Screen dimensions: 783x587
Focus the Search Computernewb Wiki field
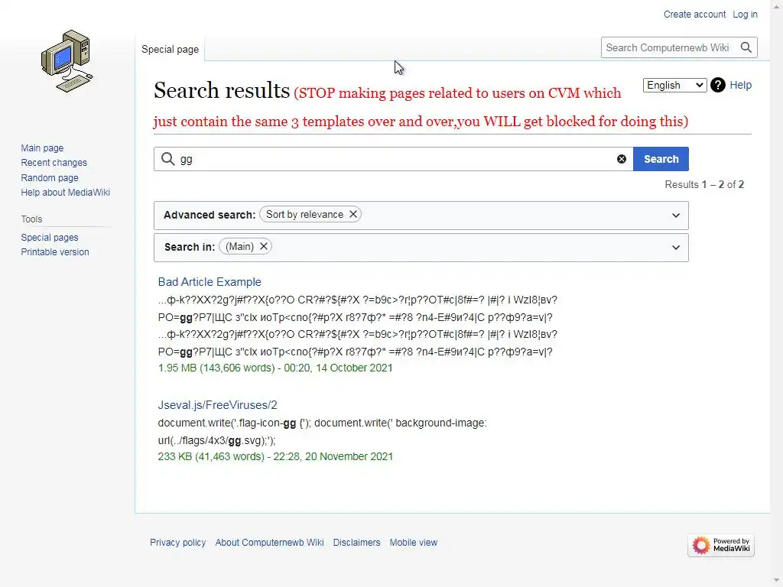(x=668, y=47)
